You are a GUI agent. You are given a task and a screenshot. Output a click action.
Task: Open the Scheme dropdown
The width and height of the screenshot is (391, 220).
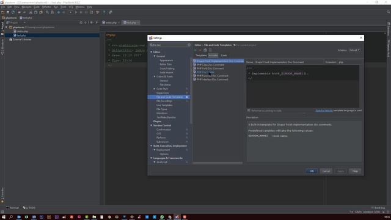tap(354, 50)
